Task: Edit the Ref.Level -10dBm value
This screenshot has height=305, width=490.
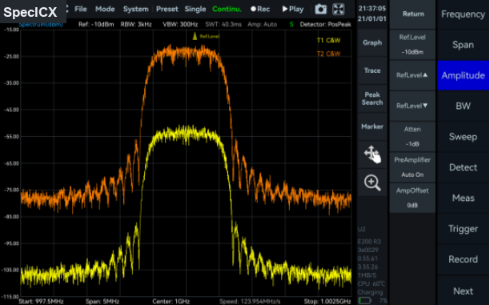Action: (x=412, y=45)
